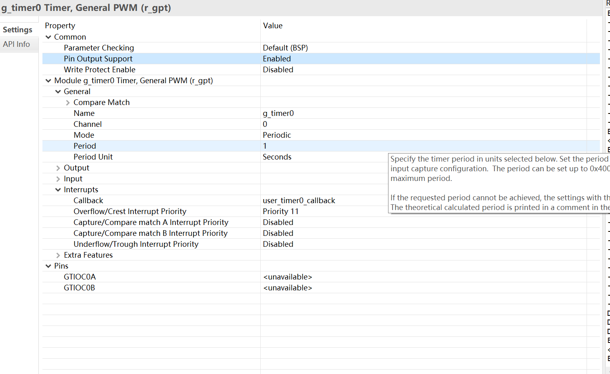Expand the Extra Features group

[x=58, y=255]
